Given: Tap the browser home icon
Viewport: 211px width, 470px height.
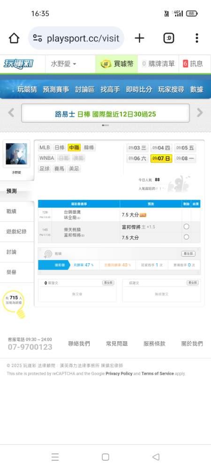Looking at the screenshot, I should click(x=14, y=38).
